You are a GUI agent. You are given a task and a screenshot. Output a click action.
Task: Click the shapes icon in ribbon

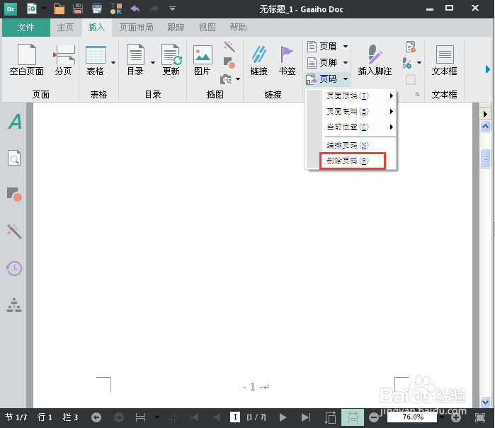click(229, 62)
